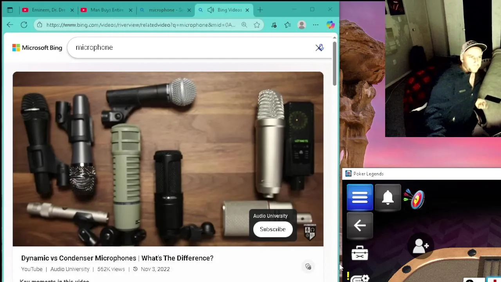Open the tab actions menu icon
The height and width of the screenshot is (282, 501).
tap(10, 10)
